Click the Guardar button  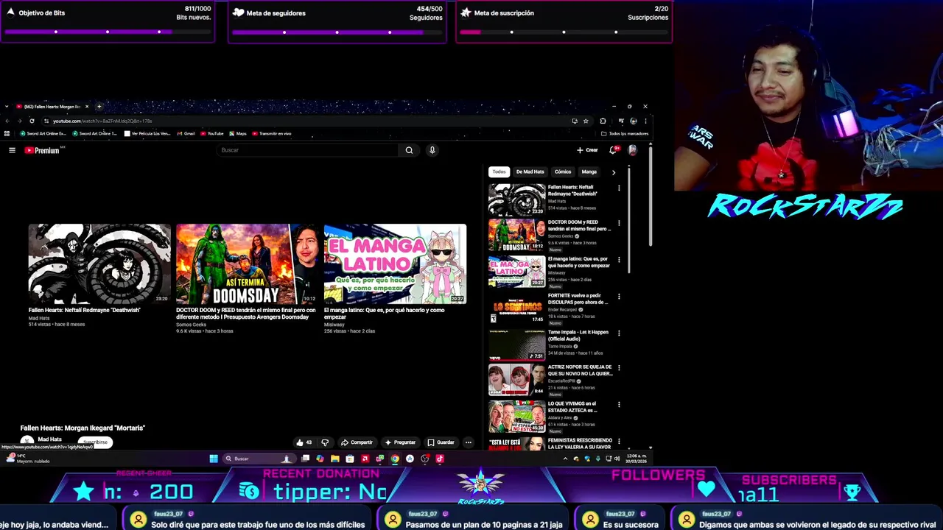pos(441,442)
